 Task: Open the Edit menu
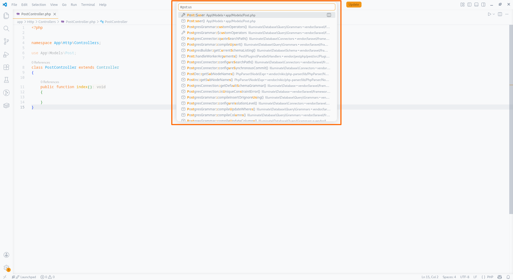pyautogui.click(x=24, y=5)
